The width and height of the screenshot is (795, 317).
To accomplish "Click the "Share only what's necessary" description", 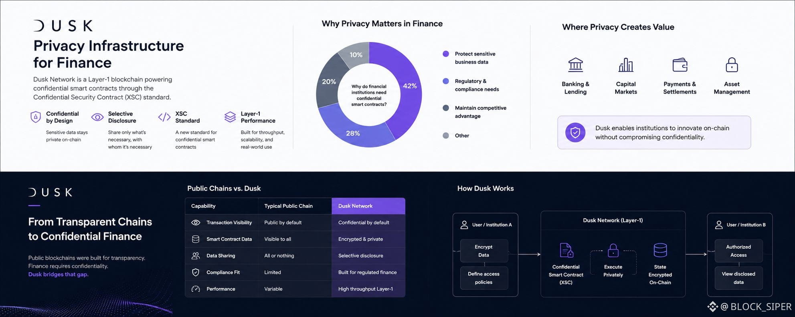I will (x=130, y=140).
